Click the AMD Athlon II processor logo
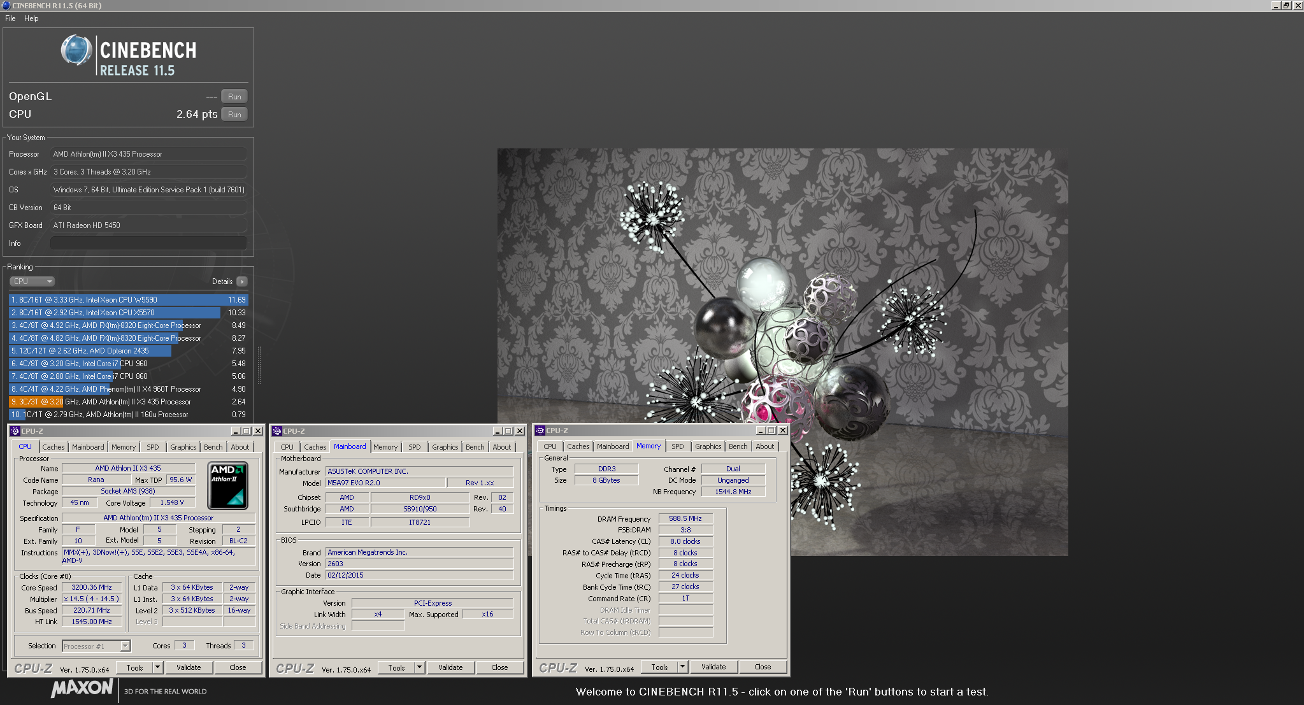 pyautogui.click(x=228, y=485)
